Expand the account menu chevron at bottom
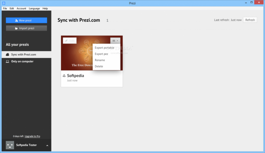Viewport: 265px width, 153px height. coord(47,145)
